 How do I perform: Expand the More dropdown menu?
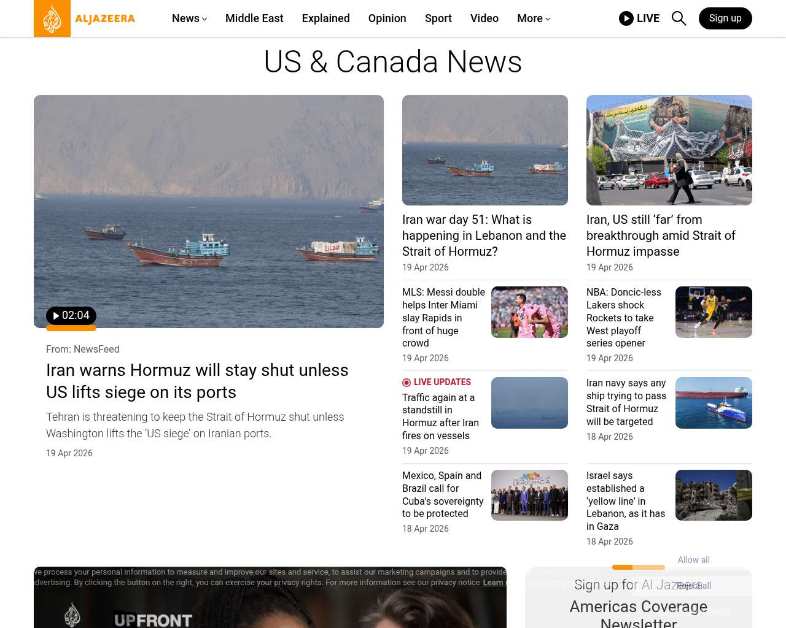[x=533, y=18]
